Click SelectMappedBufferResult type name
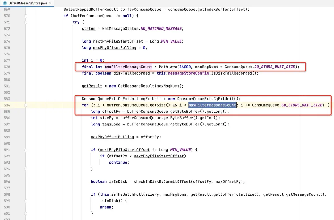The image size is (334, 220). 91,10
